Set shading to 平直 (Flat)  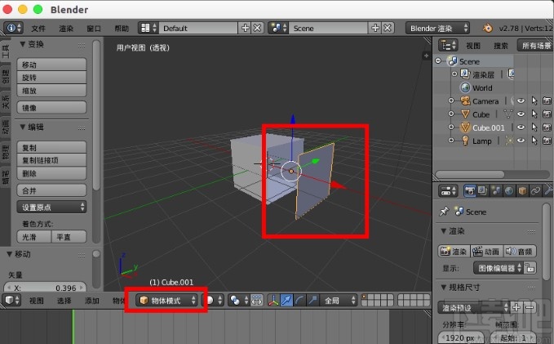click(69, 237)
